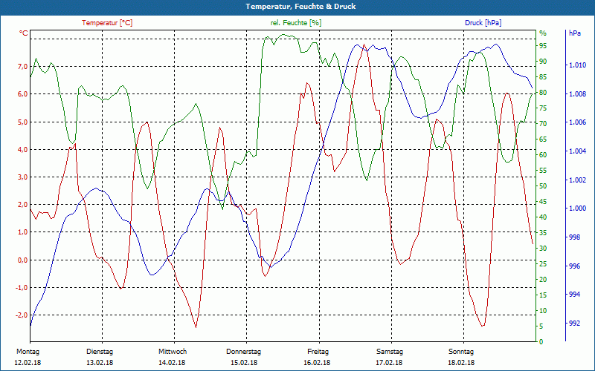The height and width of the screenshot is (371, 595).
Task: Select the blue 'Druck [hPa]' legend label
Action: pyautogui.click(x=483, y=23)
